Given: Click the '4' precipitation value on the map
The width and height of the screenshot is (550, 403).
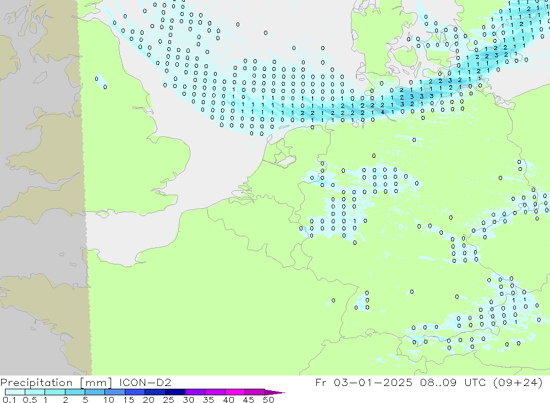Looking at the screenshot, I should point(383,112).
